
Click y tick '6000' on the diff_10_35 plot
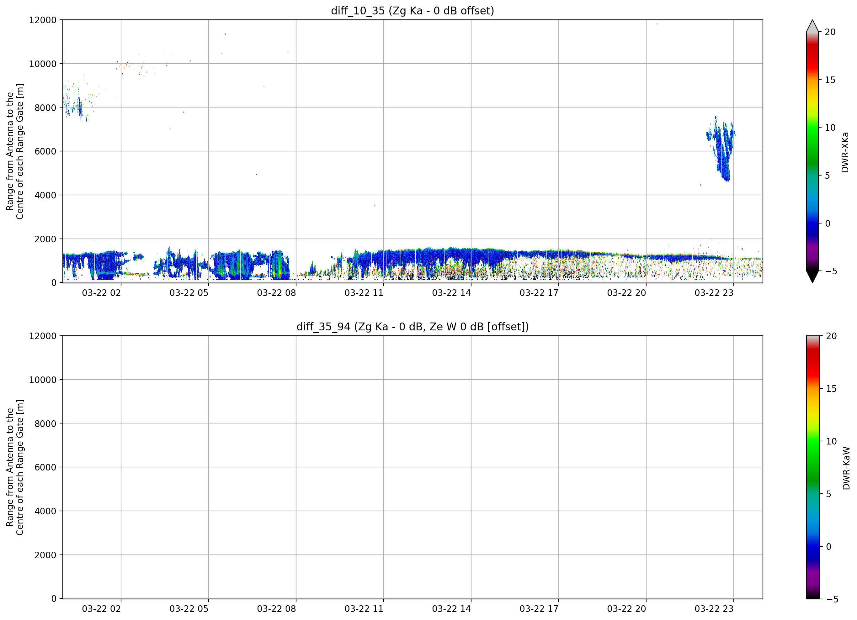tap(45, 151)
